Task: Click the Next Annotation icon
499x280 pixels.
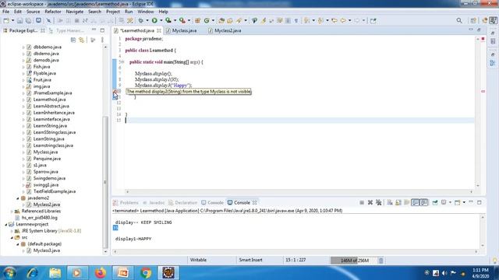Action: tap(306, 20)
